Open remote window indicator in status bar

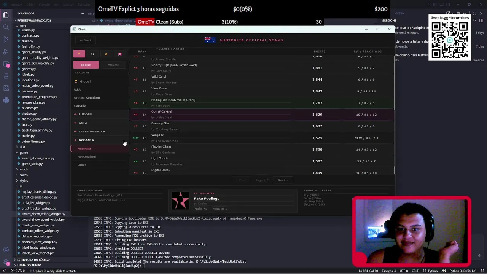coord(4,271)
